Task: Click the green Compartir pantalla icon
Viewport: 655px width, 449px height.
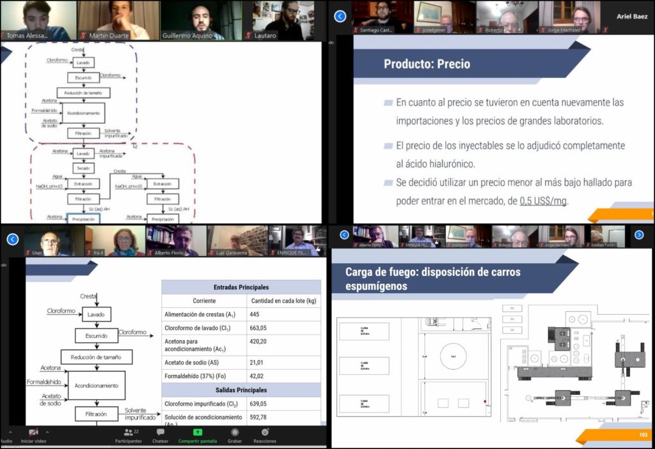Action: [x=197, y=432]
